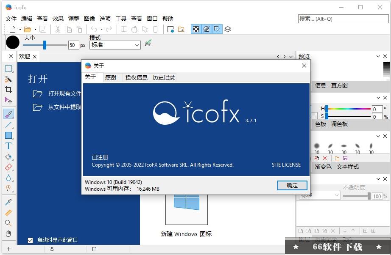Image resolution: width=391 pixels, height=255 pixels.
Task: Switch to the 历史记录 tab in About dialog
Action: (x=164, y=77)
